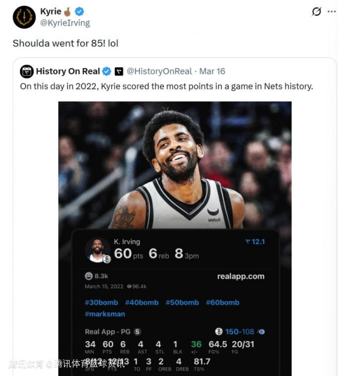Click K. Irving's player avatar in card
Viewport: 338px width, 376px height.
pyautogui.click(x=98, y=250)
